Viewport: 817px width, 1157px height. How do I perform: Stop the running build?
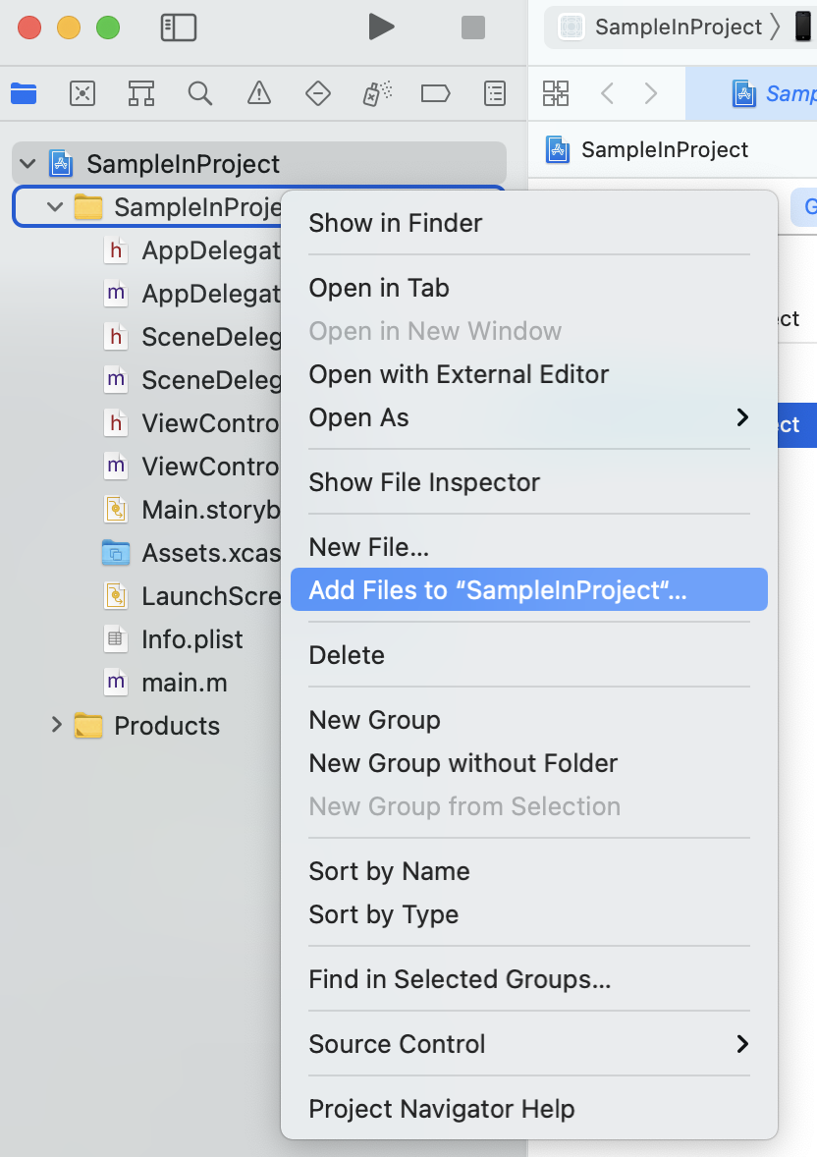[x=473, y=28]
